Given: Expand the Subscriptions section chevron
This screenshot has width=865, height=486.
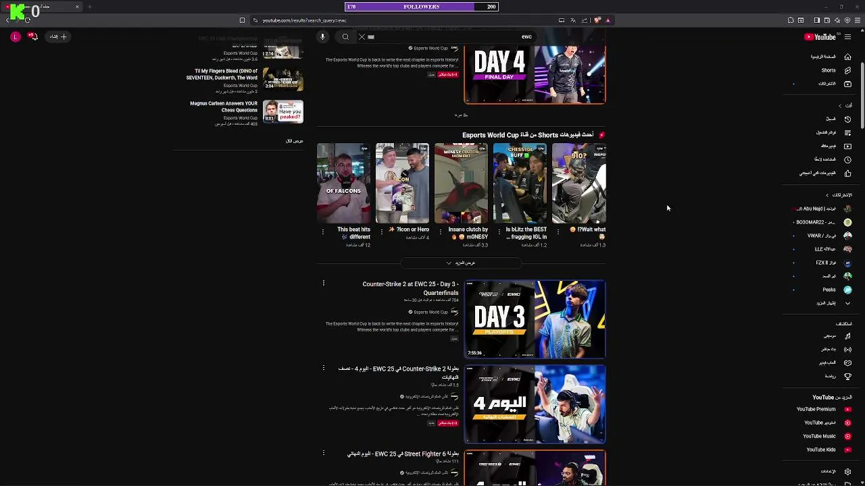Looking at the screenshot, I should click(x=826, y=195).
